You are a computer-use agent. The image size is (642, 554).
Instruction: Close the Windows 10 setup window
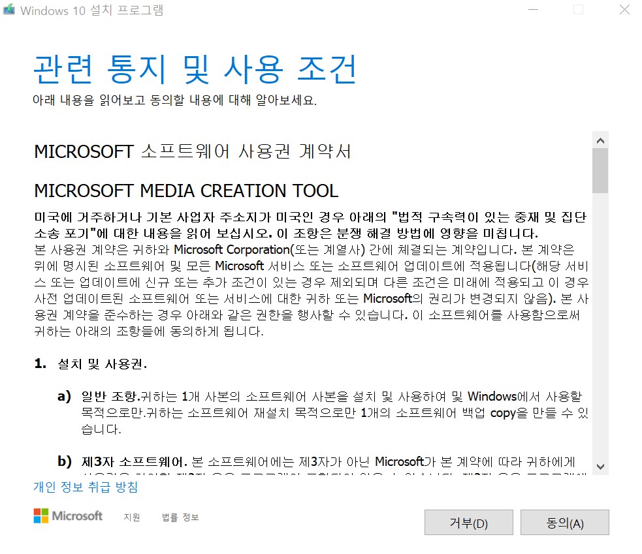[x=624, y=9]
